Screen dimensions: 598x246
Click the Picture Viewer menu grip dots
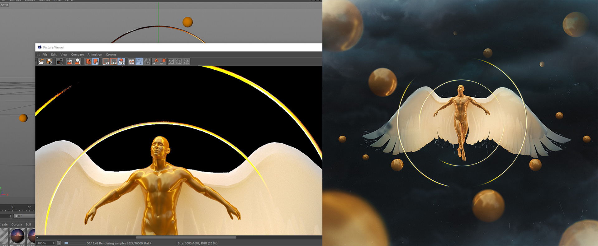click(39, 54)
